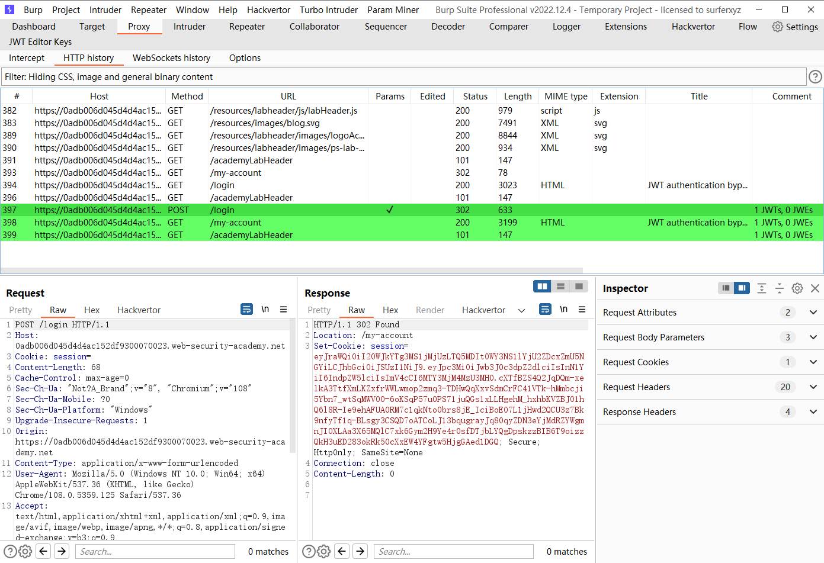
Task: Open Settings via the gear icon in top bar
Action: coord(777,27)
